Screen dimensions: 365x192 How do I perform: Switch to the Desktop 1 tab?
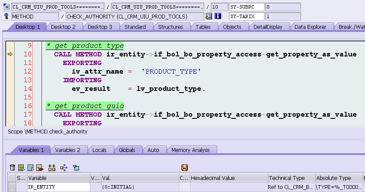pyautogui.click(x=28, y=27)
